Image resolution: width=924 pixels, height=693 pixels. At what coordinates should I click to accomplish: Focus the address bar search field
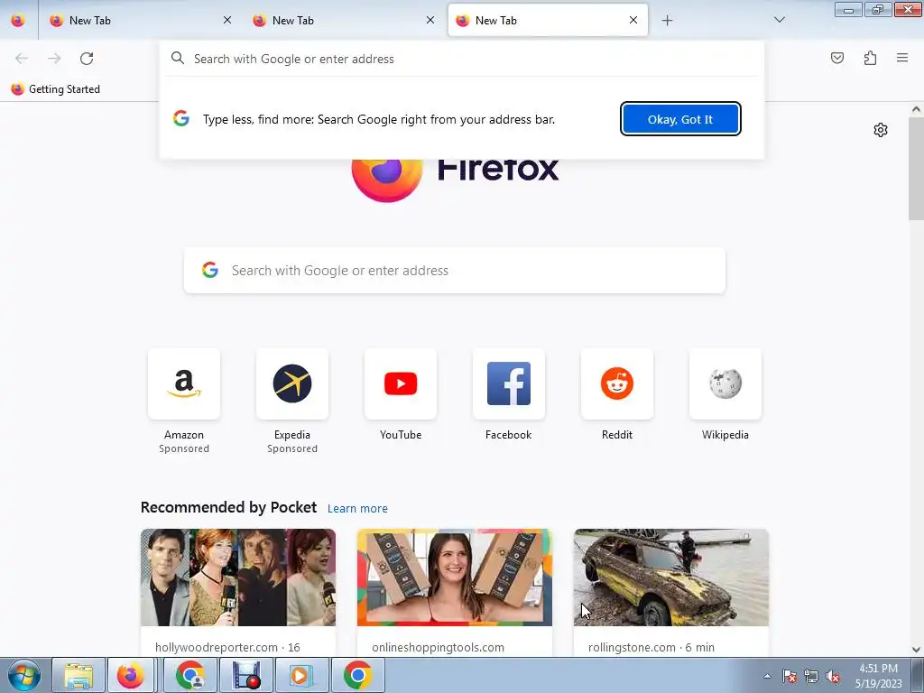pos(463,59)
